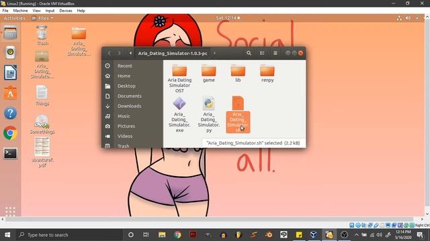Open File Explorer on Windows taskbar
Viewport: 430px width, 241px height.
click(162, 235)
